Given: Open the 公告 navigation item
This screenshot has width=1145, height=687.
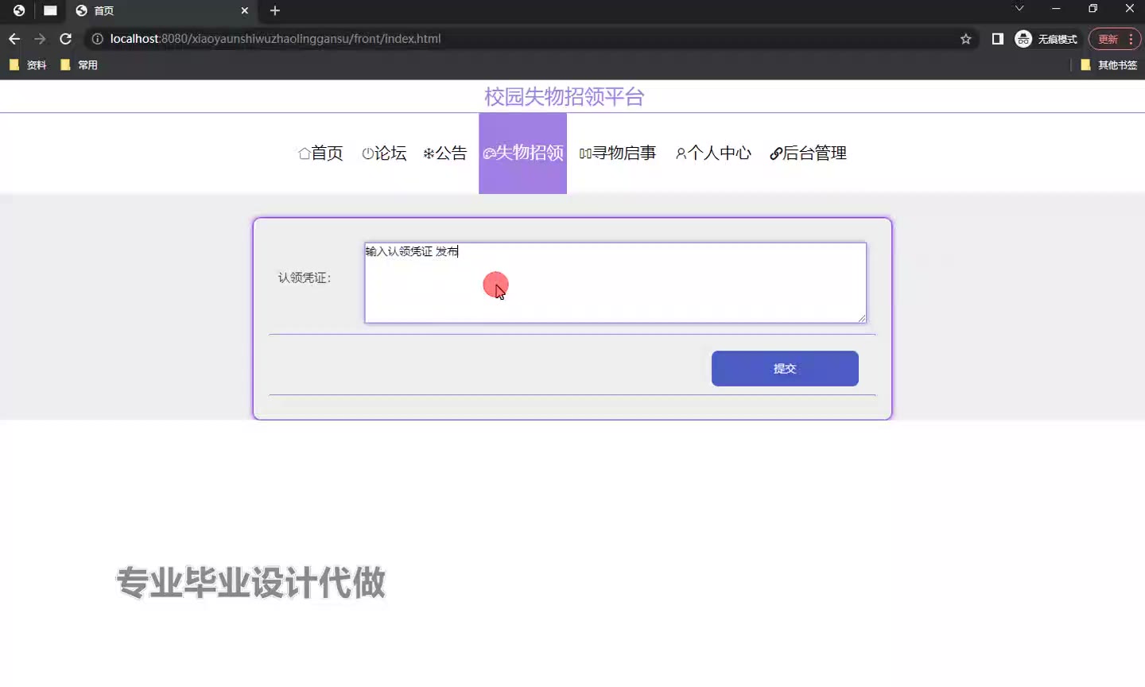Looking at the screenshot, I should click(x=445, y=153).
